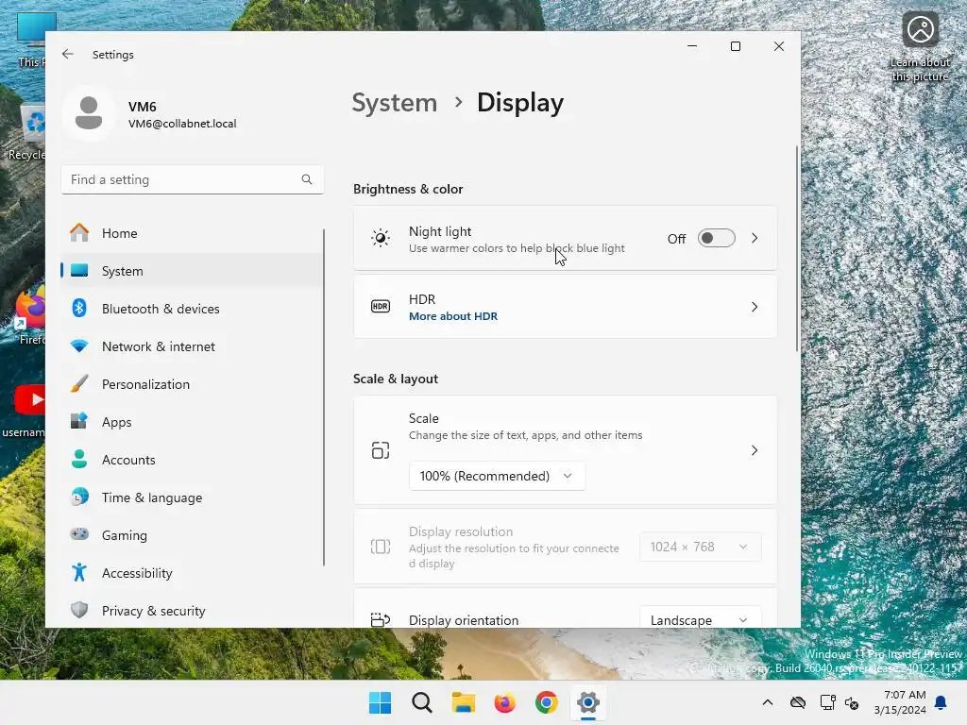
Task: Click the tray cloud sync icon
Action: (798, 702)
